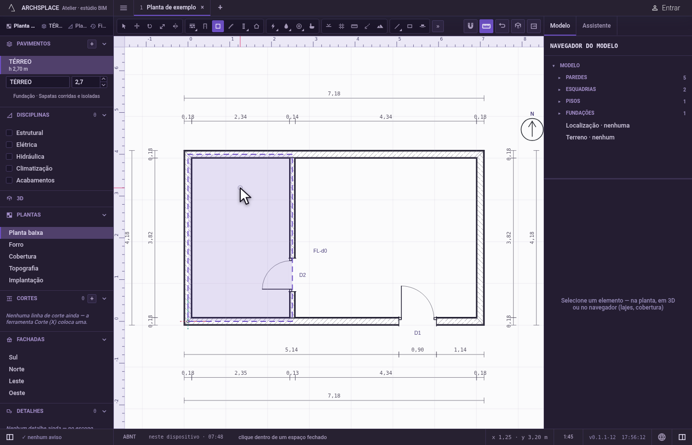Select the ruler measure tool

coord(354,26)
